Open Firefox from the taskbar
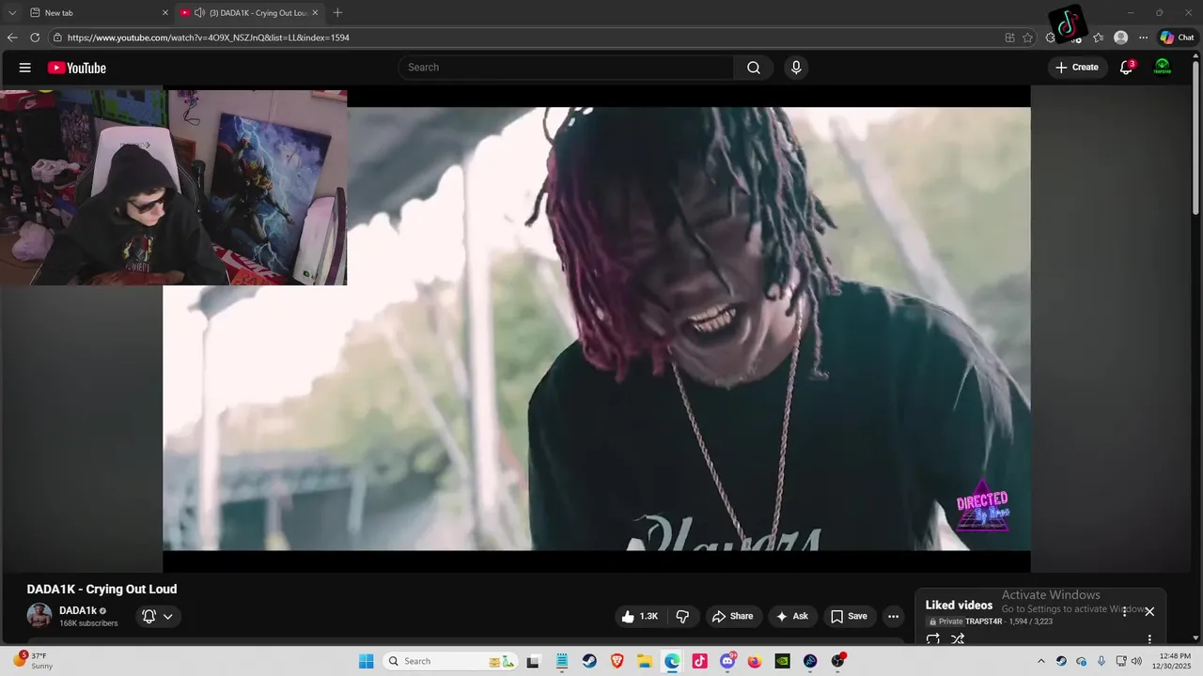This screenshot has width=1203, height=676. [755, 661]
